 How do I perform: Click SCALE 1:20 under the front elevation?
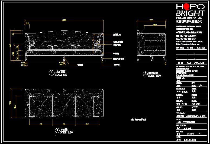(61, 75)
